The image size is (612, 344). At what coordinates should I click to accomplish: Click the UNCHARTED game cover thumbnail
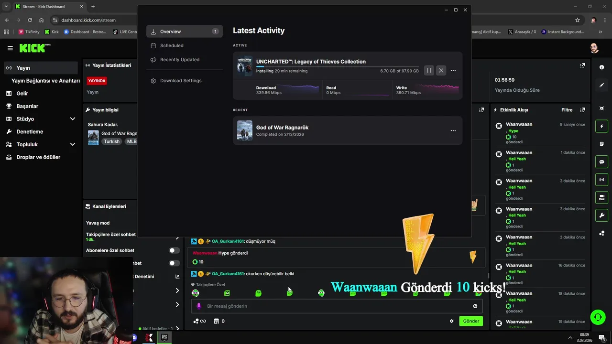(x=245, y=66)
